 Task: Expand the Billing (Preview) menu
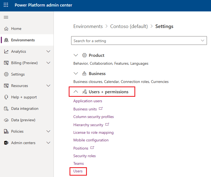48,63
